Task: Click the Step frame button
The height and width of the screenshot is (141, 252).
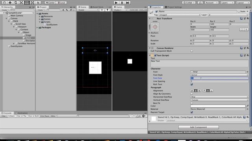Action: tap(128, 3)
